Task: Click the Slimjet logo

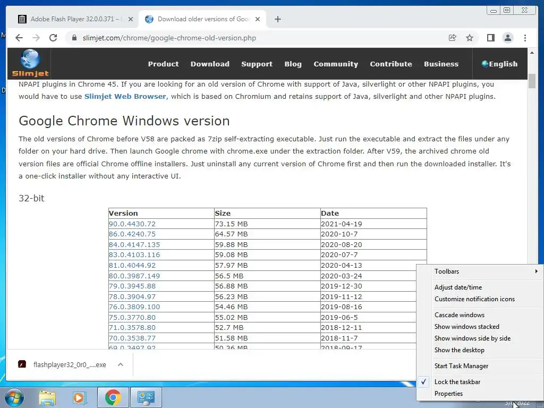Action: [x=30, y=64]
